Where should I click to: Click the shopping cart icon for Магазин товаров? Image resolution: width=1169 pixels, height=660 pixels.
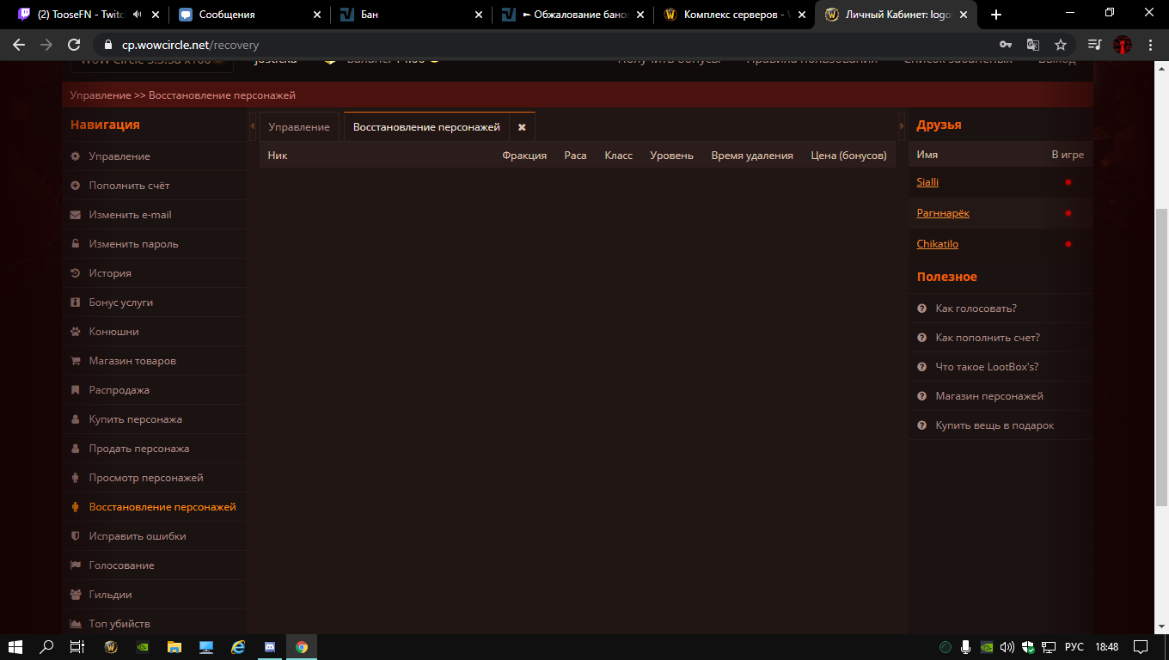(x=76, y=361)
